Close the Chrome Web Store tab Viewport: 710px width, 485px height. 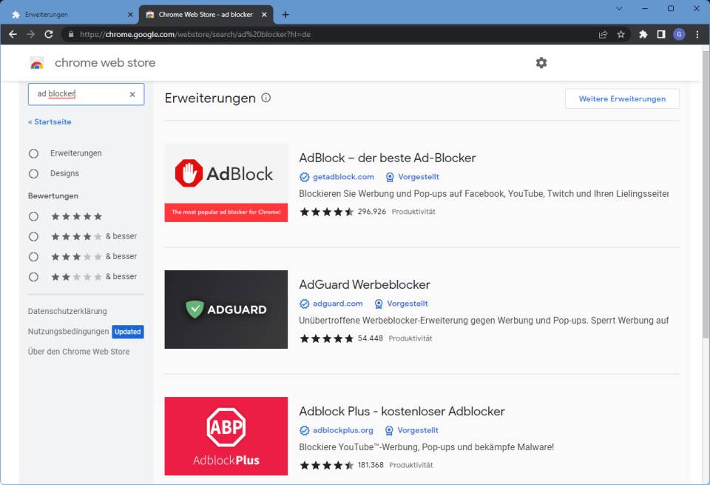click(x=265, y=15)
